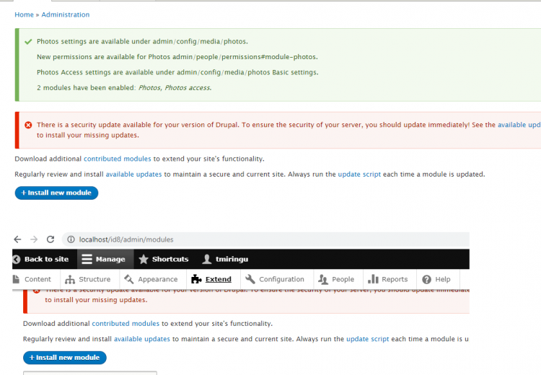This screenshot has width=541, height=375.
Task: View the Reports section
Action: pyautogui.click(x=388, y=279)
